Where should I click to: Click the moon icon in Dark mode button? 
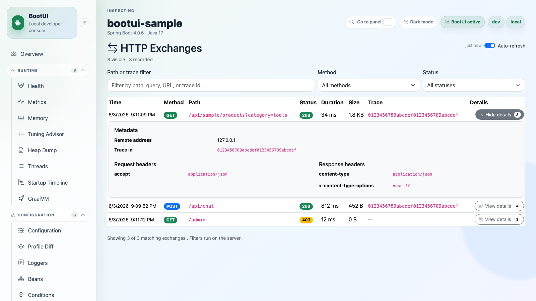click(x=406, y=22)
